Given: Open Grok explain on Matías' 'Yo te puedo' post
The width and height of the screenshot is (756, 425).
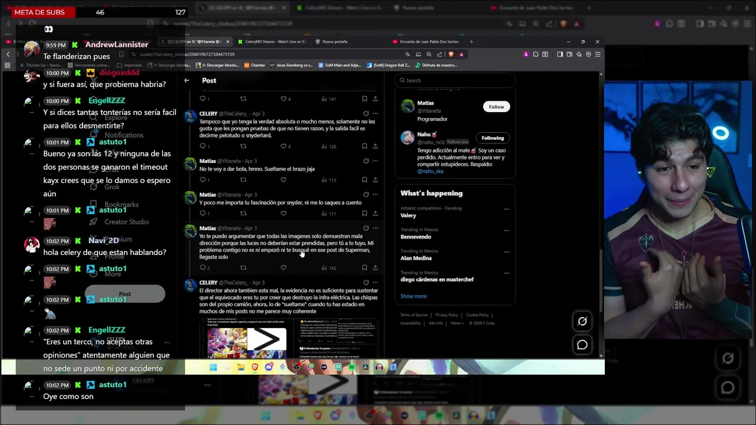Looking at the screenshot, I should point(366,228).
